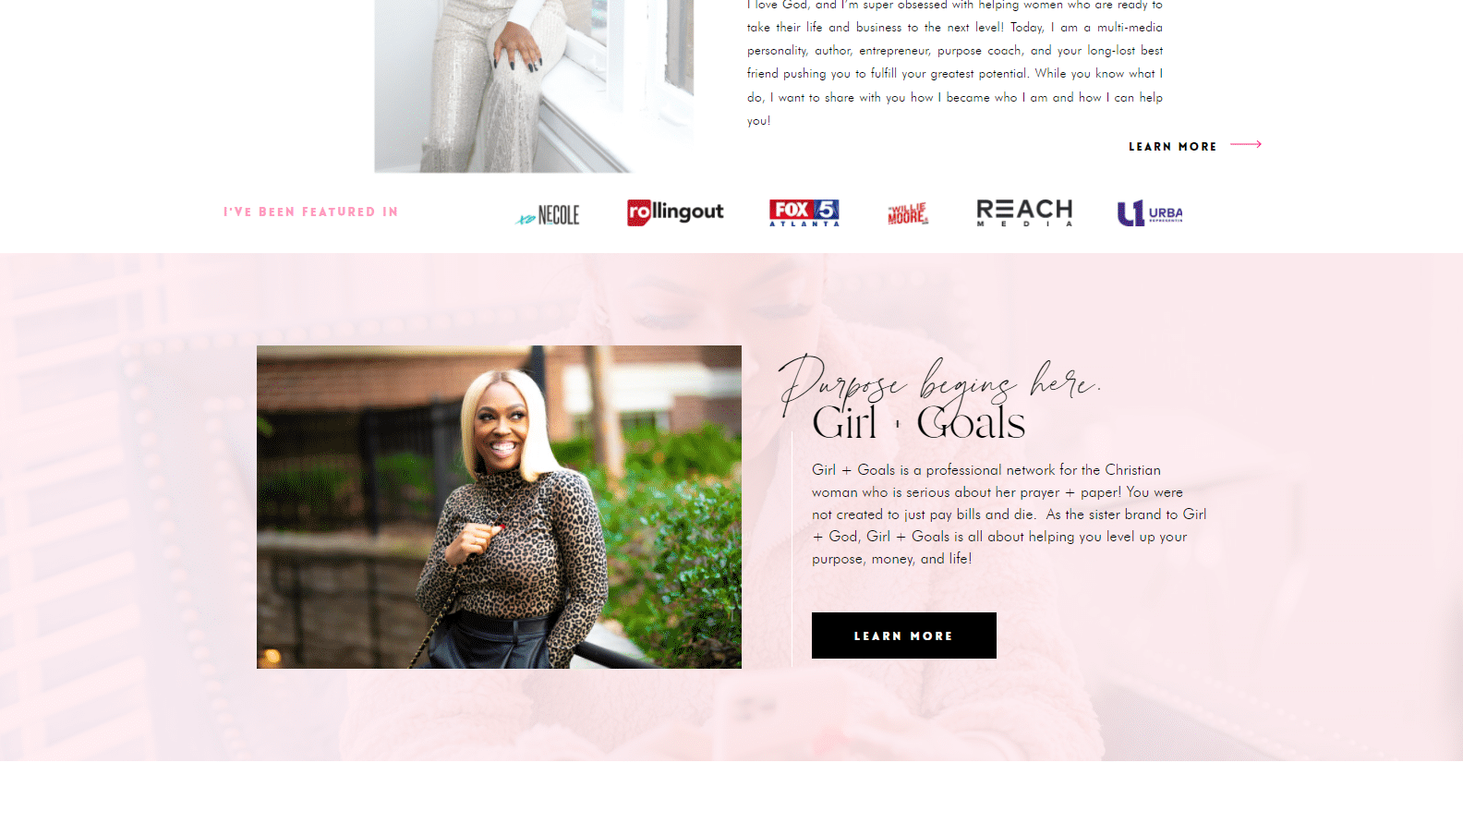
Task: Click the ATLANTA text under the FOX 5 logo
Action: click(x=804, y=224)
